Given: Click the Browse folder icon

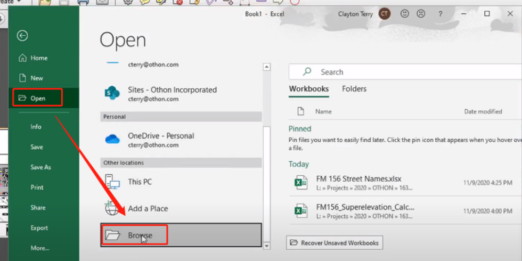Looking at the screenshot, I should (112, 235).
